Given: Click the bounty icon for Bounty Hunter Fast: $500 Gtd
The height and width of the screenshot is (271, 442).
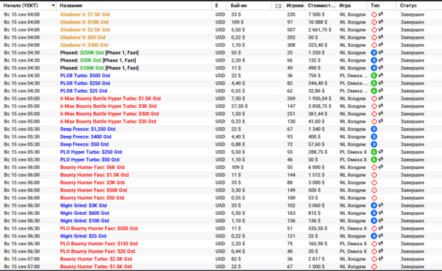Looking at the screenshot, I should pyautogui.click(x=374, y=190).
